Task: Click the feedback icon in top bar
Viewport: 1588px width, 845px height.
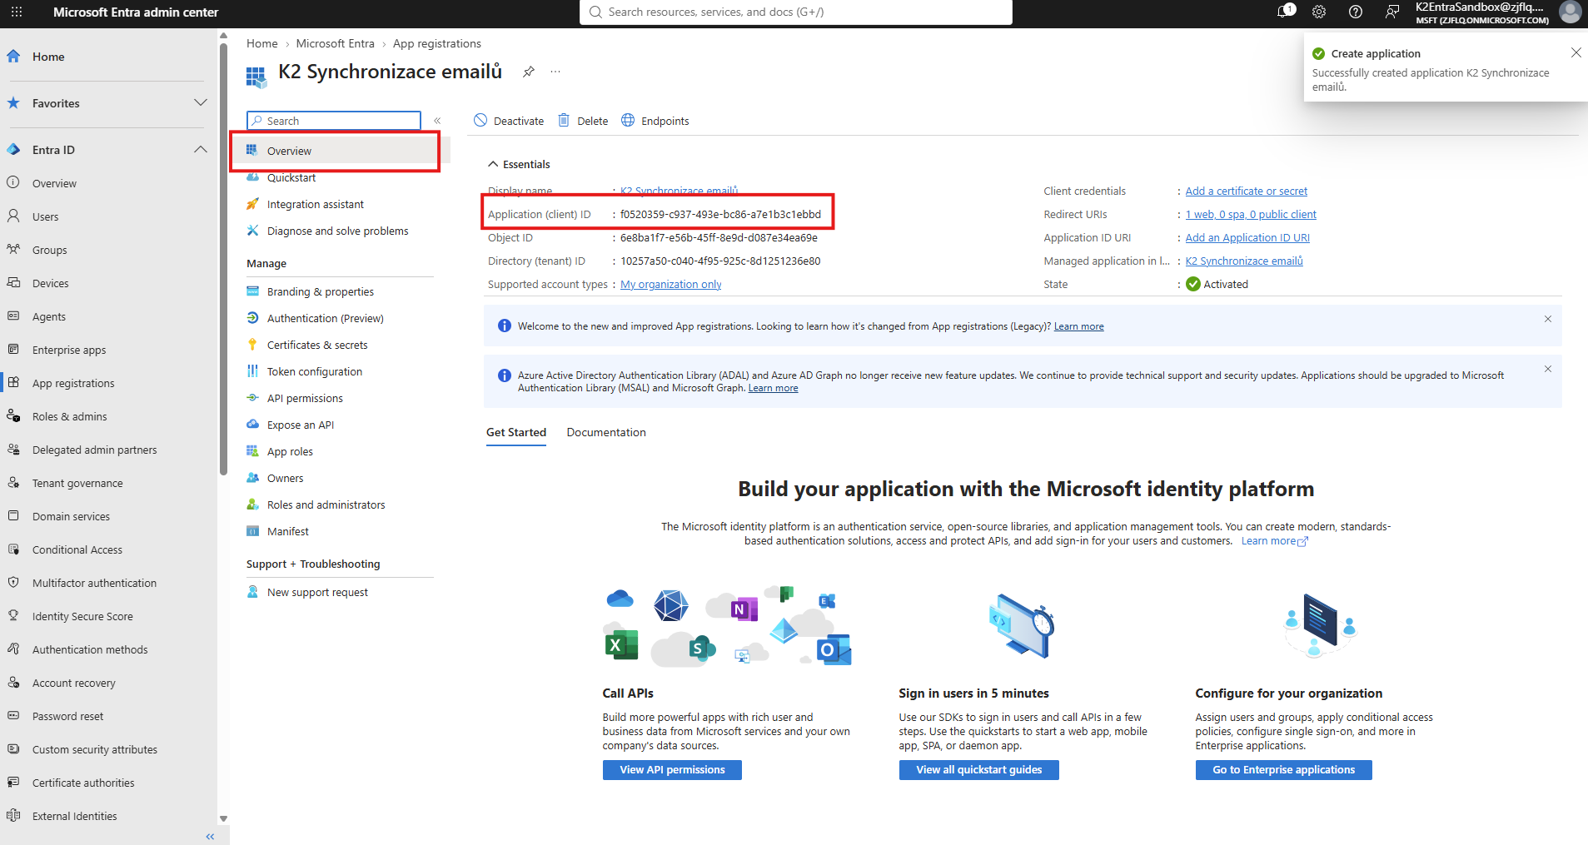Action: click(x=1392, y=12)
